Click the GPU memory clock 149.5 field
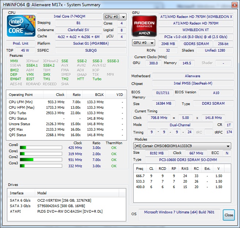The width and height of the screenshot is (240, 228). pos(187,63)
